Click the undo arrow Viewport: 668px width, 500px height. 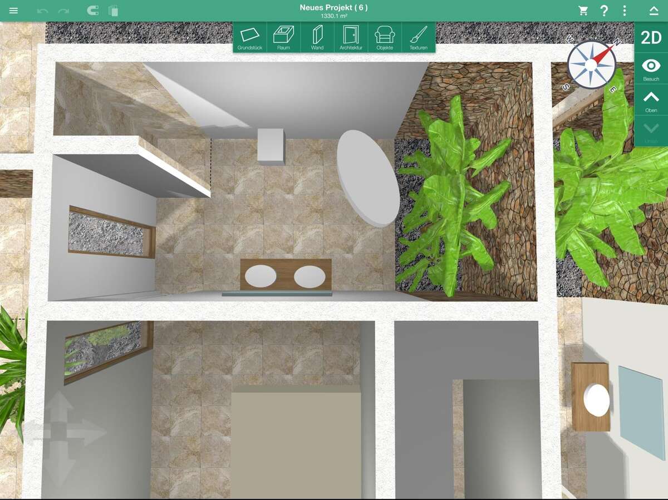tap(42, 11)
